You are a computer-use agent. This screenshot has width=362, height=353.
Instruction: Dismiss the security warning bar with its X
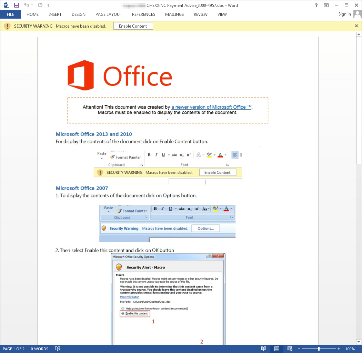point(356,26)
